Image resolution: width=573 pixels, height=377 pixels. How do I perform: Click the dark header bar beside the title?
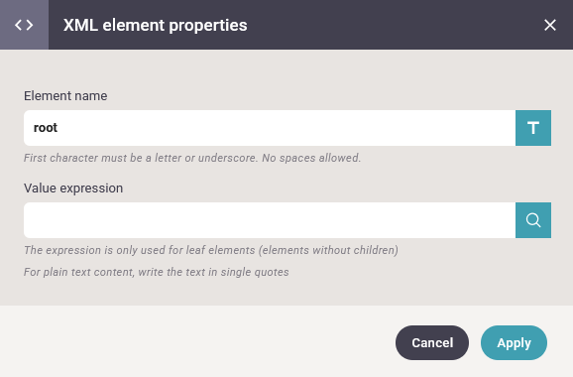click(x=395, y=25)
